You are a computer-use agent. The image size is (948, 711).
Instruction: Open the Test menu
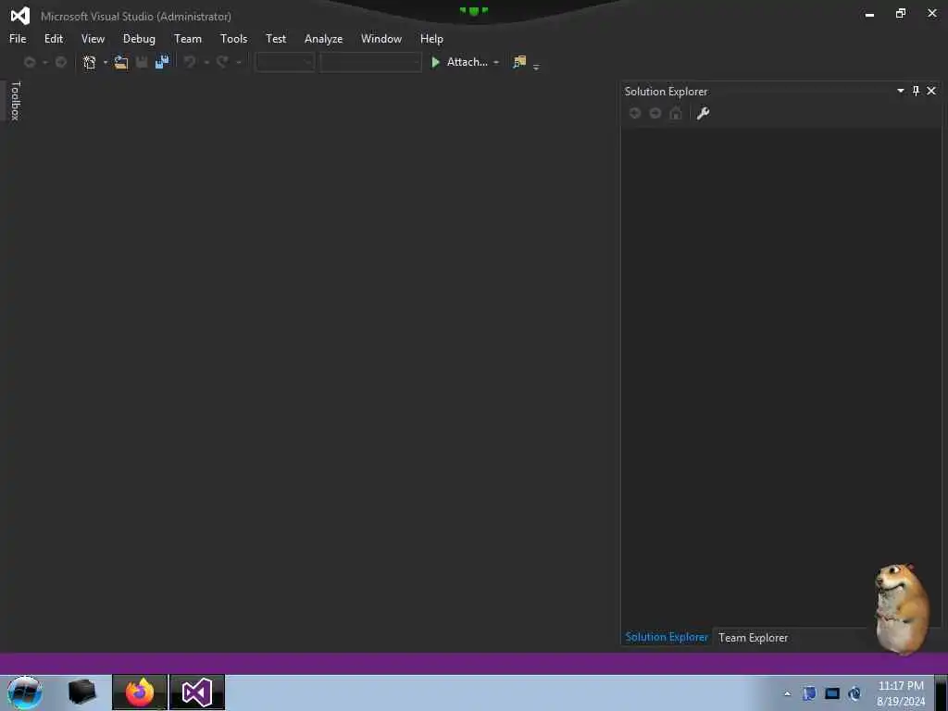coord(276,39)
